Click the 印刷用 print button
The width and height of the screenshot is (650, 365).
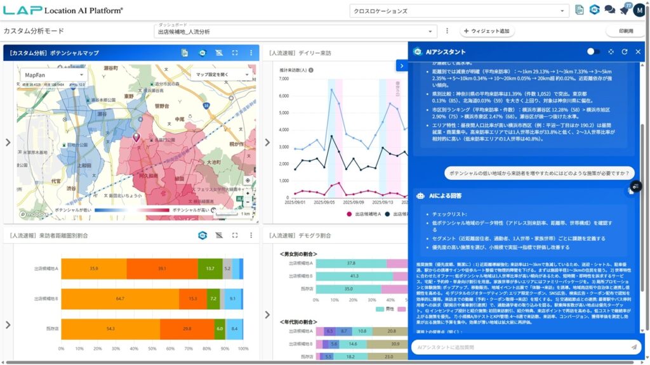628,30
